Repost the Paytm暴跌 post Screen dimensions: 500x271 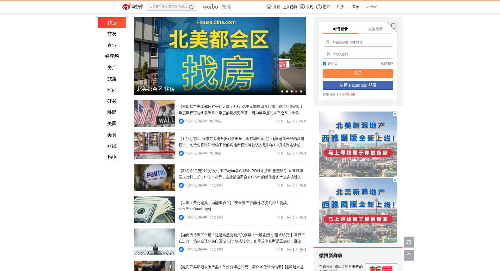tap(279, 186)
